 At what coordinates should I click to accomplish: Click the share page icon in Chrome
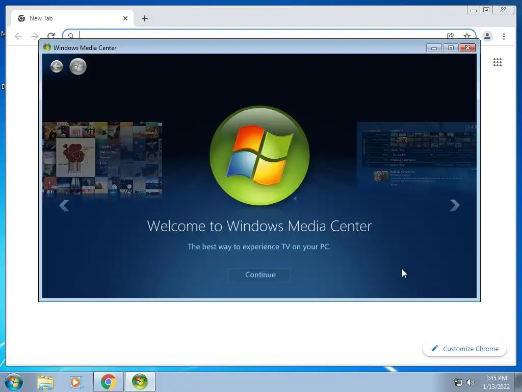point(451,36)
